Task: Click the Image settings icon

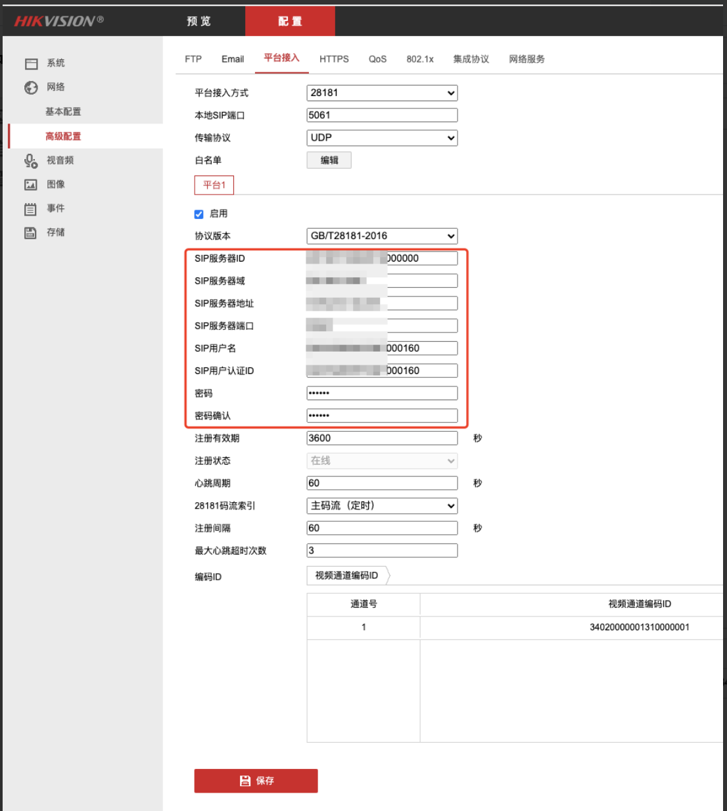Action: coord(31,185)
